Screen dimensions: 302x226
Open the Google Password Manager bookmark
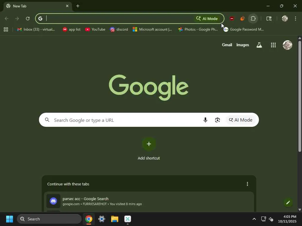click(244, 29)
